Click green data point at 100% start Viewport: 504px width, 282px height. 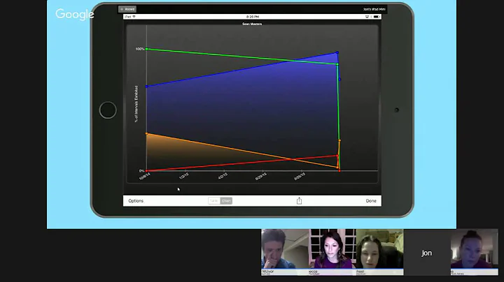(x=147, y=49)
